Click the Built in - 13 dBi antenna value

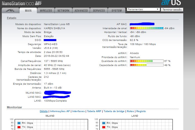tap(53, 88)
